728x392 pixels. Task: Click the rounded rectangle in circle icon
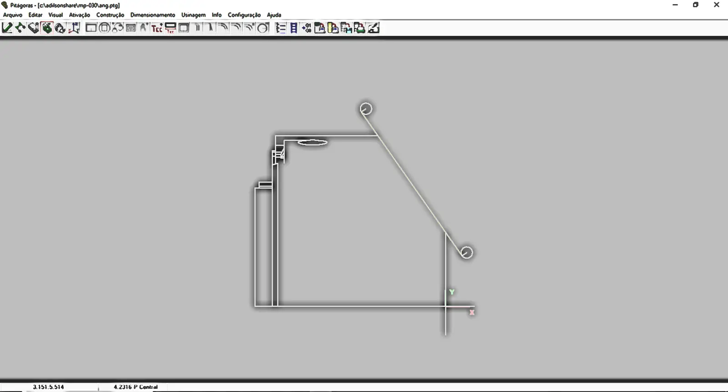(x=104, y=28)
